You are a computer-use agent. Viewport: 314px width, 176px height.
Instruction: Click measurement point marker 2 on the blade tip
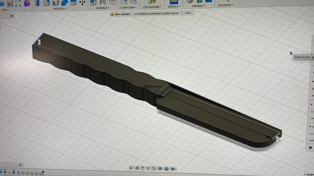(277, 139)
